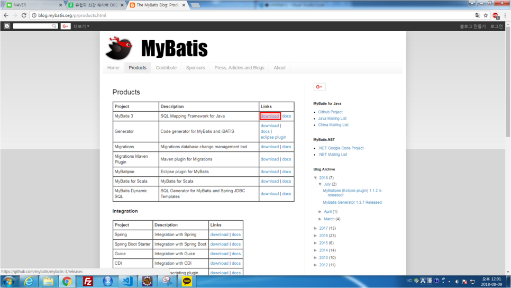This screenshot has width=511, height=288.
Task: Switch to the second browser tab
Action: coord(96,5)
